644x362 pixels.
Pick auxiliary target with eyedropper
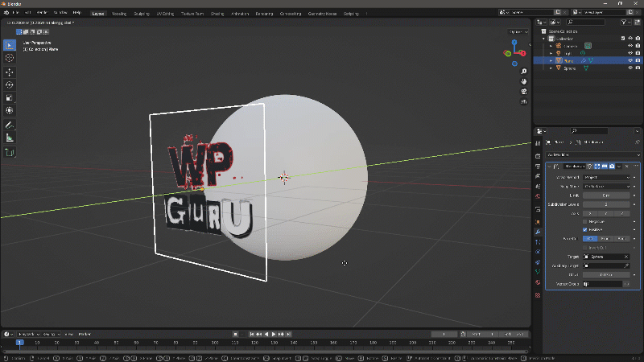(626, 266)
